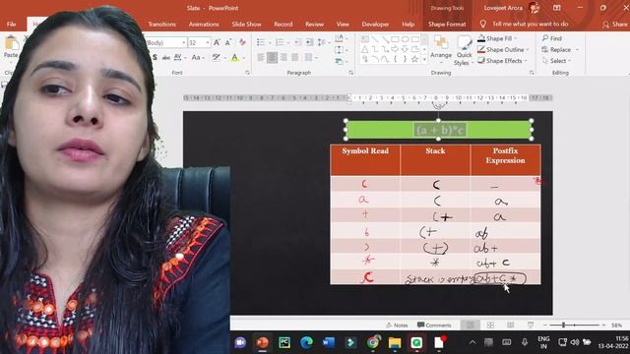Screen dimensions: 630x354
Task: Open File Explorer from the taskbar
Action: [x=395, y=342]
